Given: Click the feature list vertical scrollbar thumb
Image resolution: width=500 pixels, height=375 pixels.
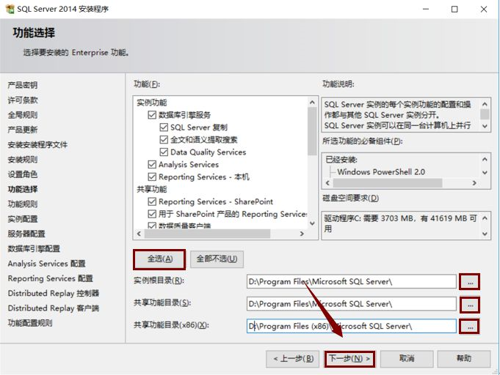Looking at the screenshot, I should click(x=312, y=131).
